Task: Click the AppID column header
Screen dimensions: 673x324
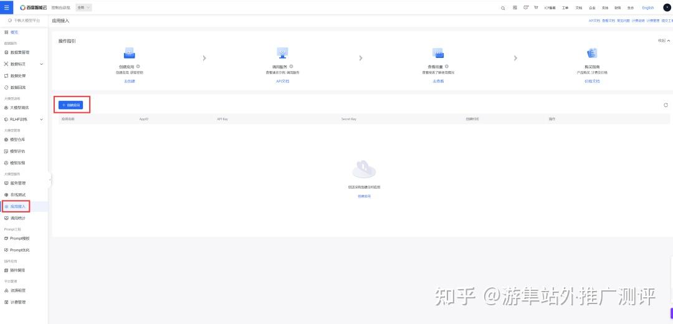Action: click(x=143, y=119)
